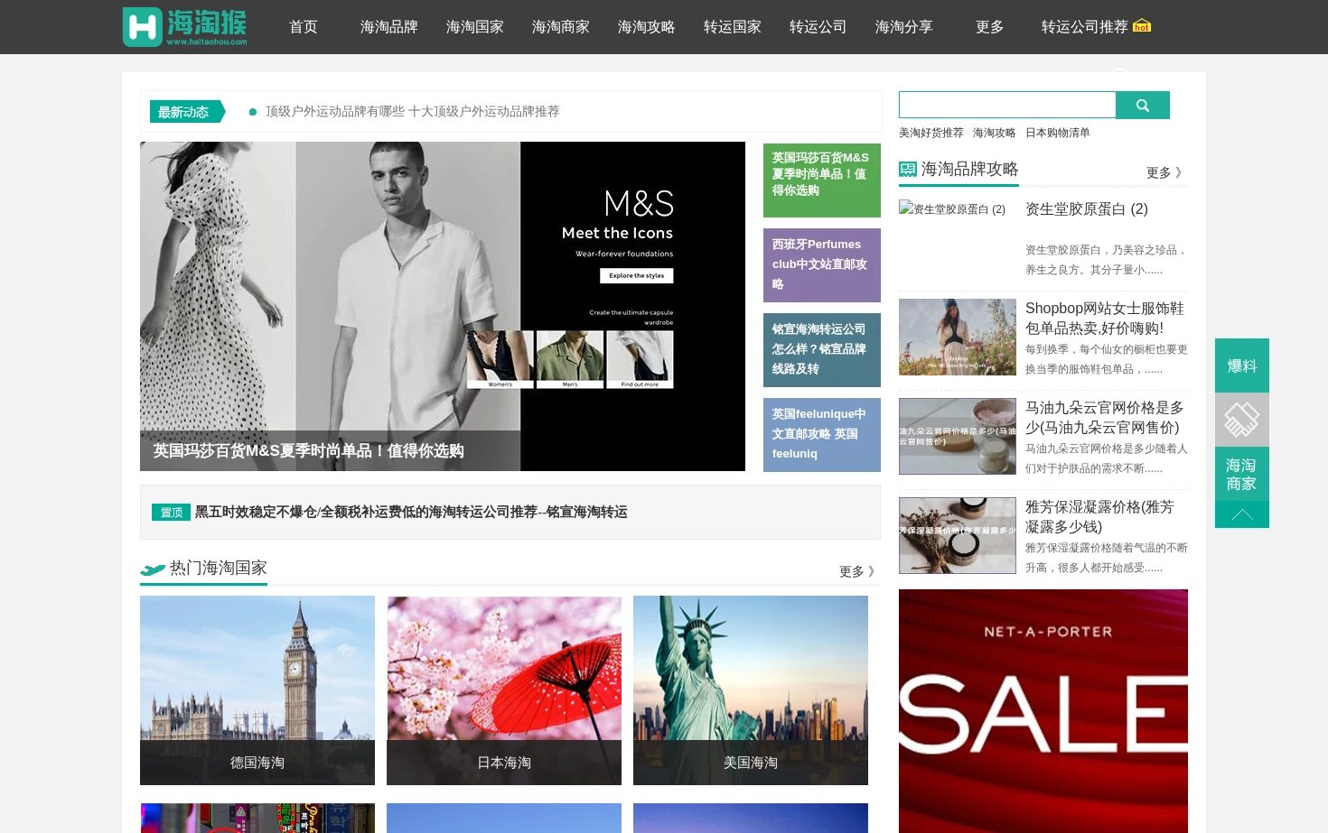
Task: Open the 海淘品牌 navigation item
Action: coord(389,27)
